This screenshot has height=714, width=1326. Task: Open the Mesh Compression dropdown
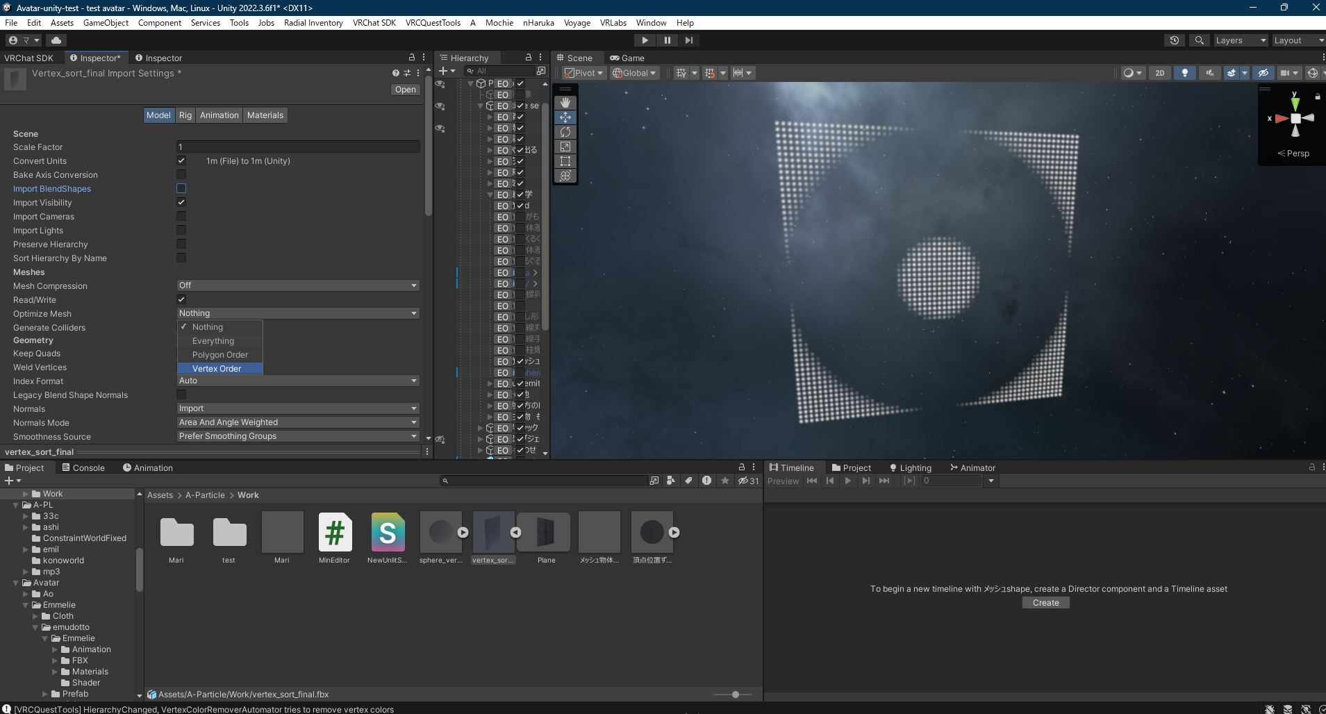point(298,285)
